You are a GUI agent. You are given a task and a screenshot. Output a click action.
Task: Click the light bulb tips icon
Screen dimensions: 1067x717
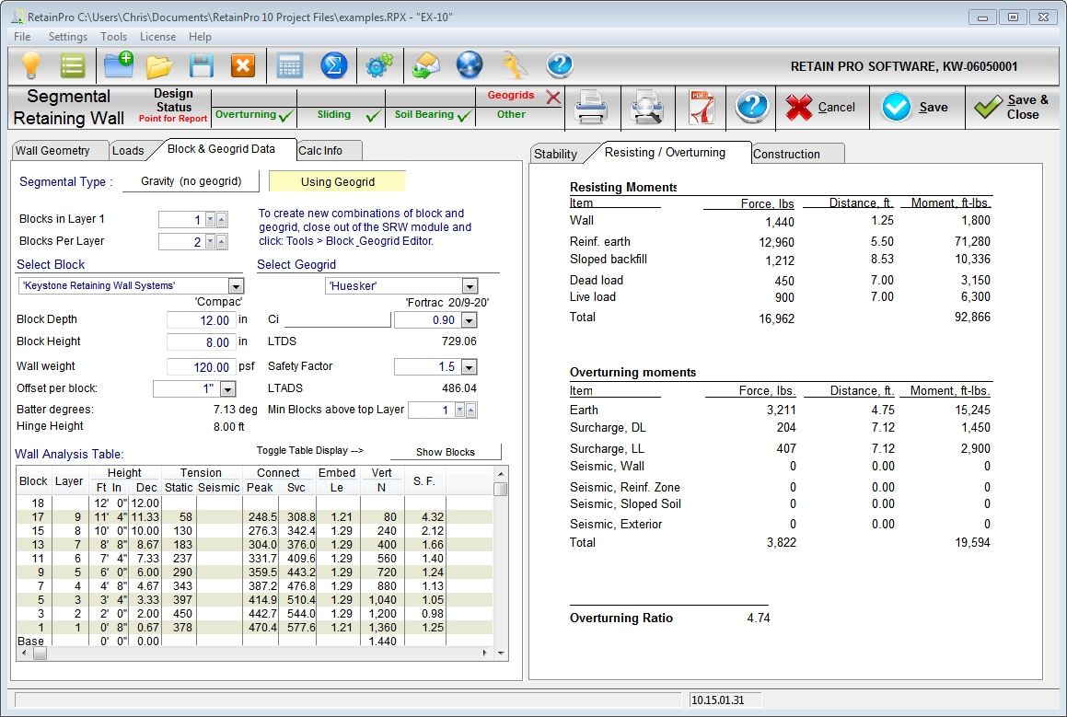[32, 65]
